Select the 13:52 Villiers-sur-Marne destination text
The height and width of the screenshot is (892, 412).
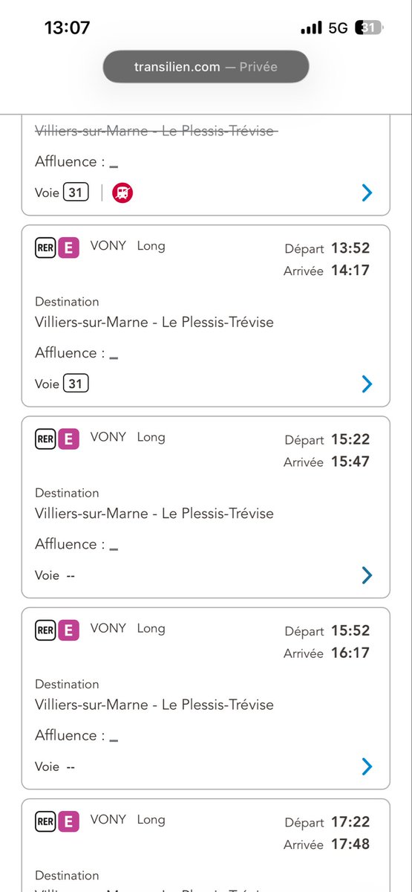point(154,323)
